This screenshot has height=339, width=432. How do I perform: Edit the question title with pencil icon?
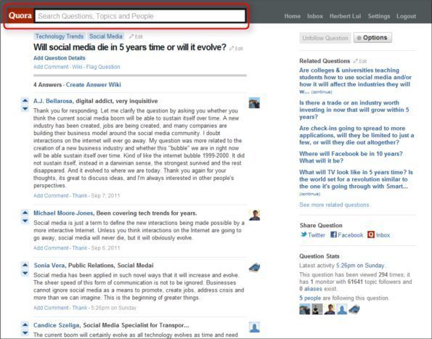[x=236, y=49]
